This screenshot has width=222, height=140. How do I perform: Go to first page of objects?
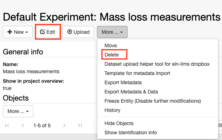point(7,125)
